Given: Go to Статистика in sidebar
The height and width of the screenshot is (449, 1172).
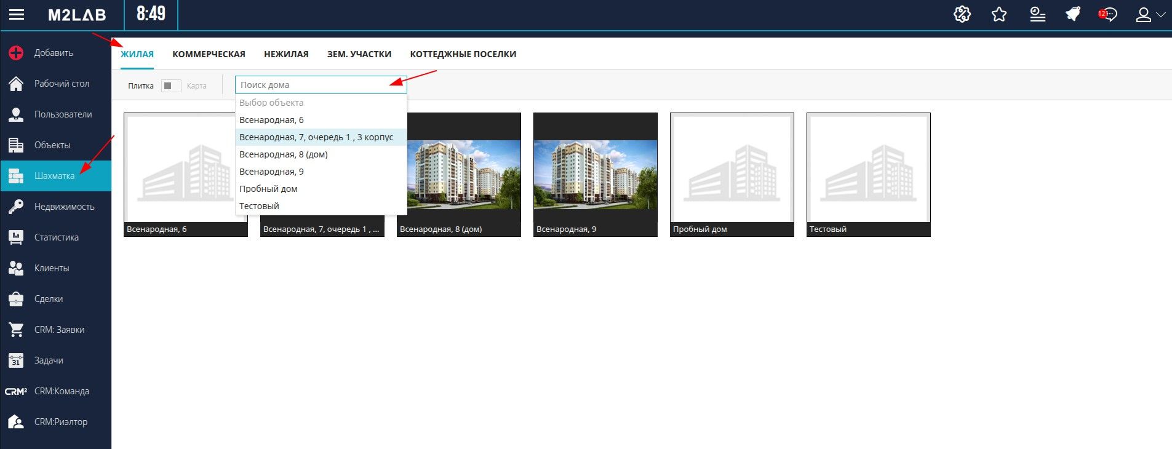Looking at the screenshot, I should coord(56,237).
